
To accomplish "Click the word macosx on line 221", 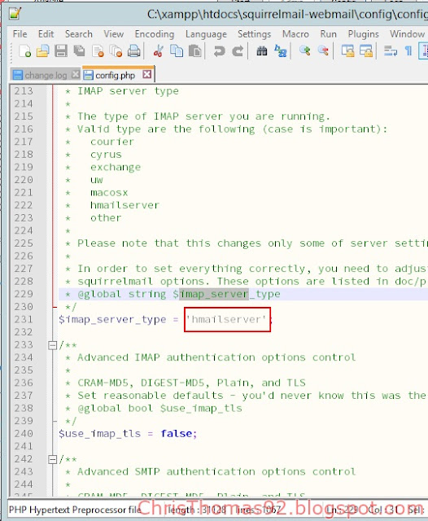I will click(x=109, y=193).
